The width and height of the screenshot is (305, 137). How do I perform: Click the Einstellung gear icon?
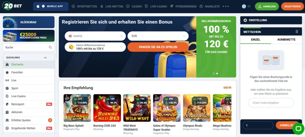(x=245, y=20)
